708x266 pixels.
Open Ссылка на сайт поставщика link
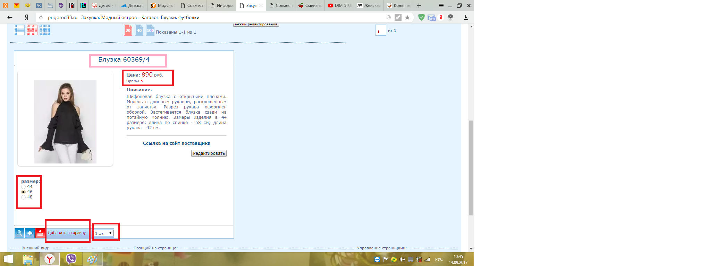(177, 143)
